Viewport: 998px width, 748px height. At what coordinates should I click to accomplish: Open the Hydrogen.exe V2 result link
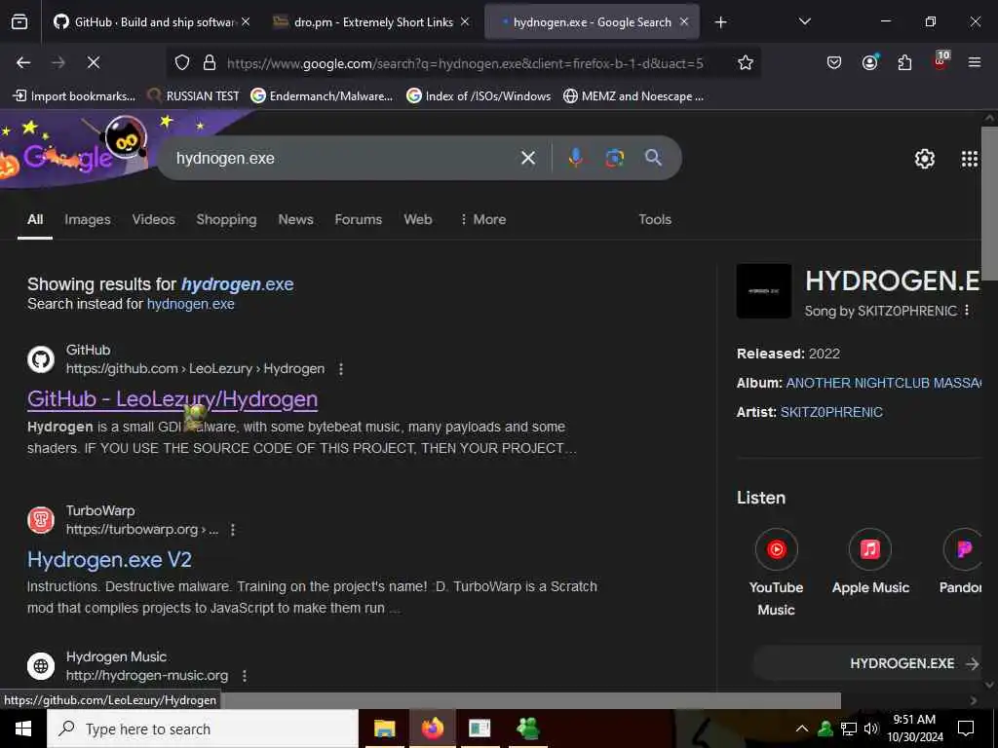(x=109, y=560)
